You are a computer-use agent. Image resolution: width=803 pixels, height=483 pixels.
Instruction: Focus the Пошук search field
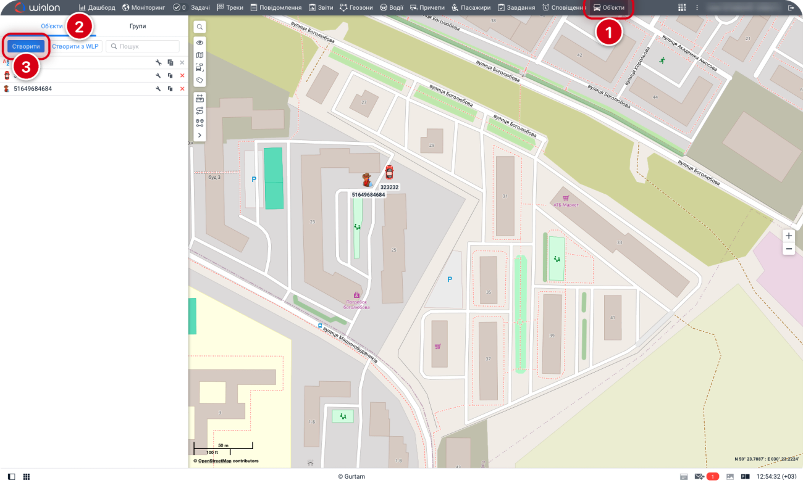pos(143,46)
